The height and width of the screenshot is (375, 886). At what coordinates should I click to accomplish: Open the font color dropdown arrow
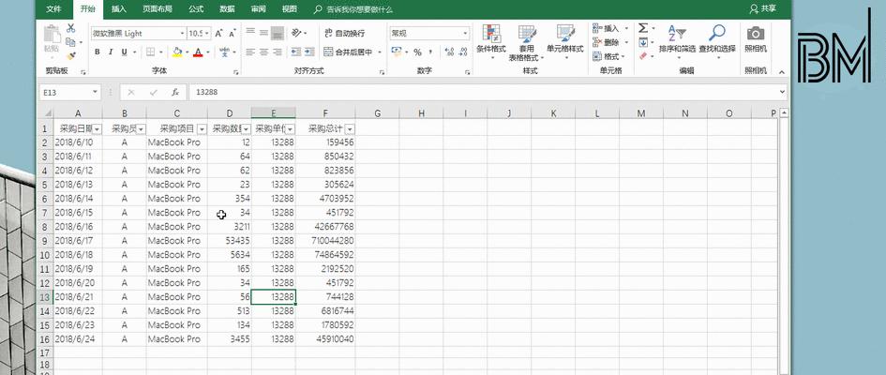tap(207, 52)
